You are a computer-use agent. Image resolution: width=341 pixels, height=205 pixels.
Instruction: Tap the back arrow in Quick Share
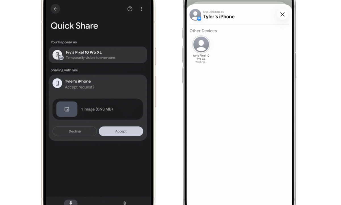(x=55, y=9)
